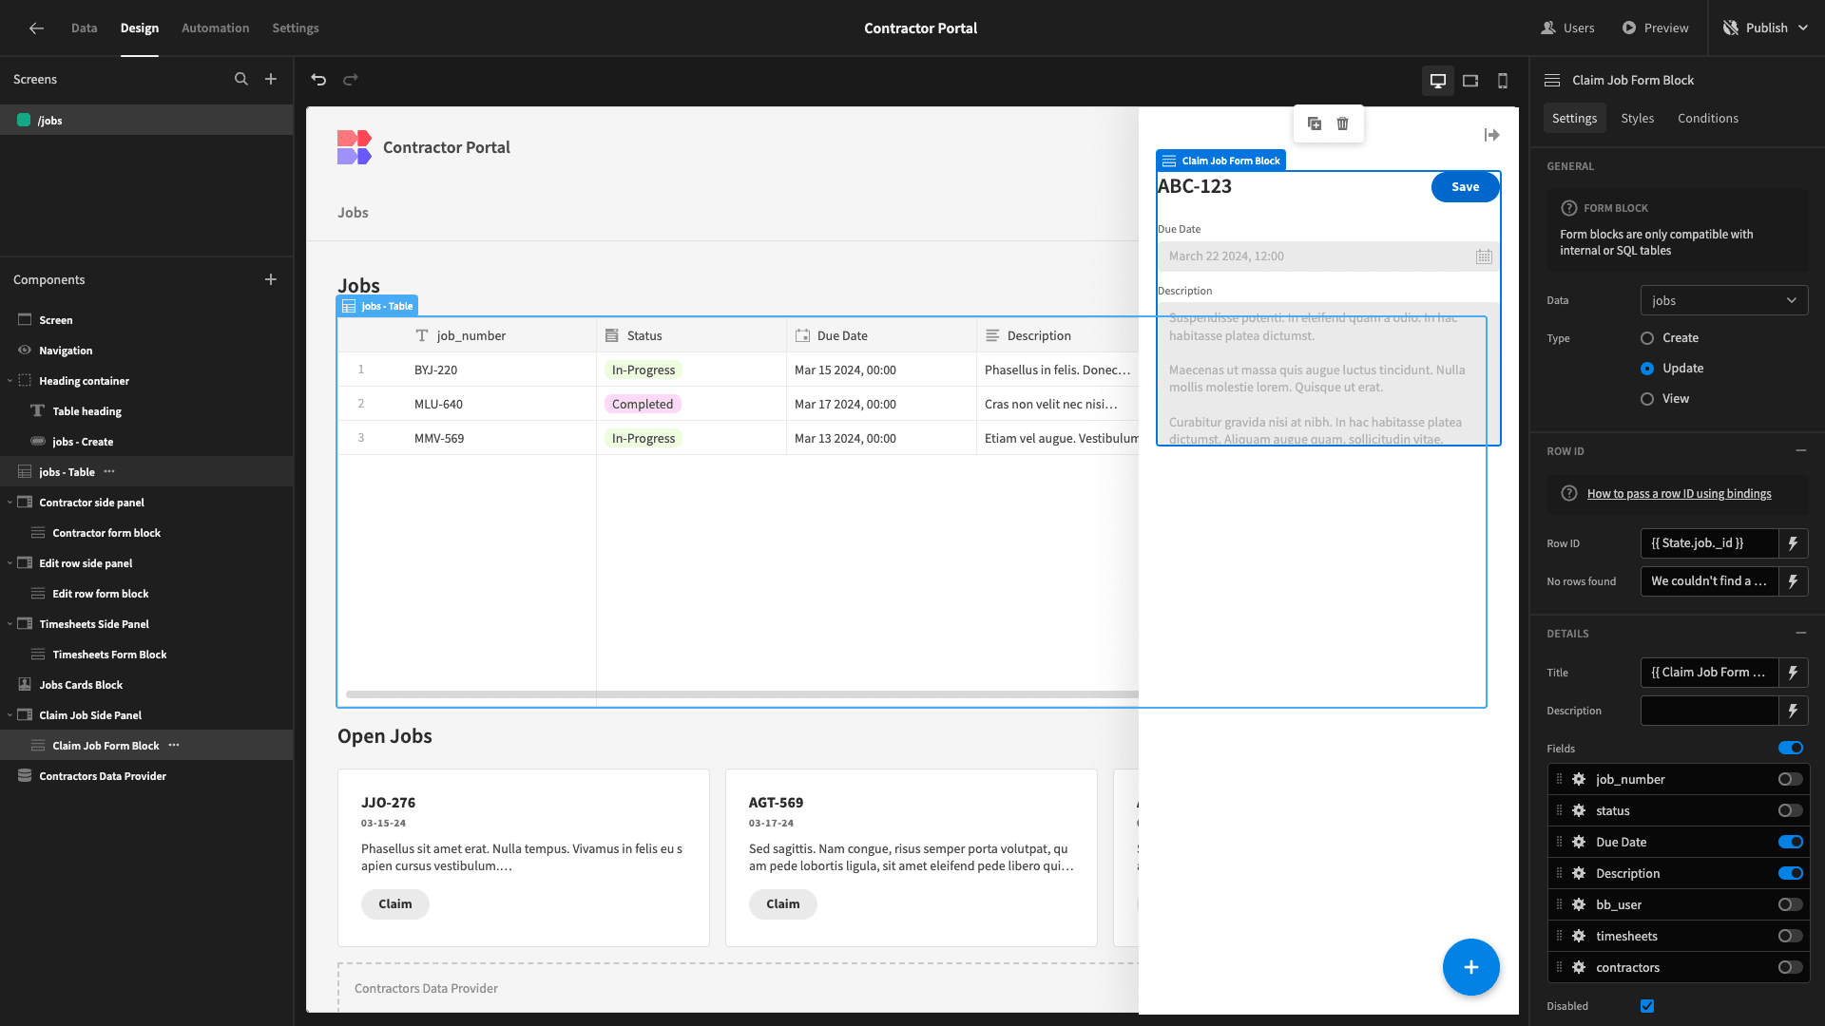Switch to tablet preview icon
Screen dimensions: 1825x1026
(1470, 81)
